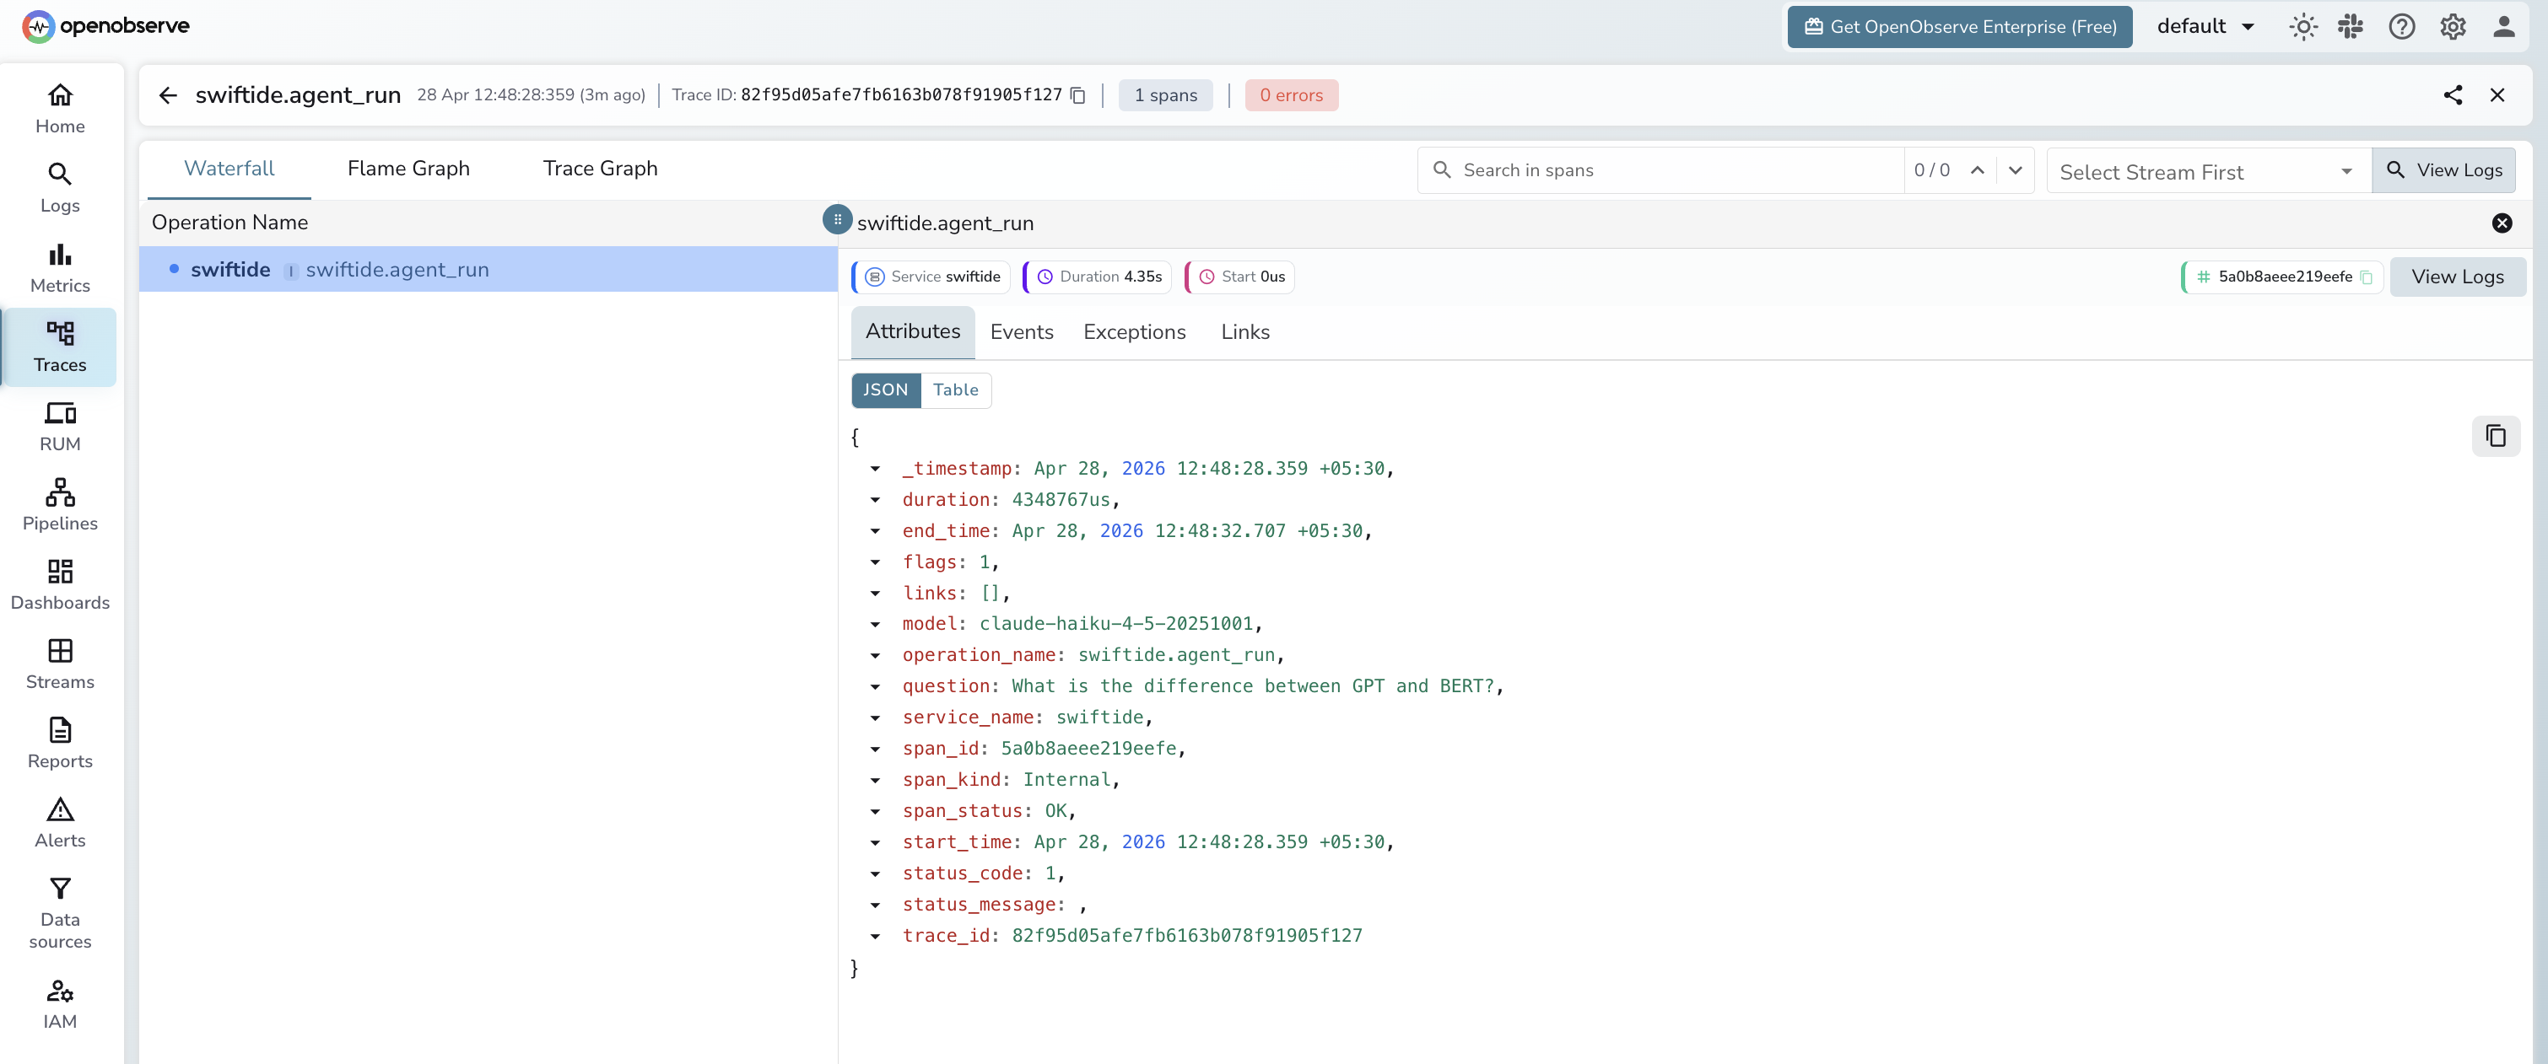Click View Logs beside stream selector
Image resolution: width=2548 pixels, height=1064 pixels.
(2444, 170)
